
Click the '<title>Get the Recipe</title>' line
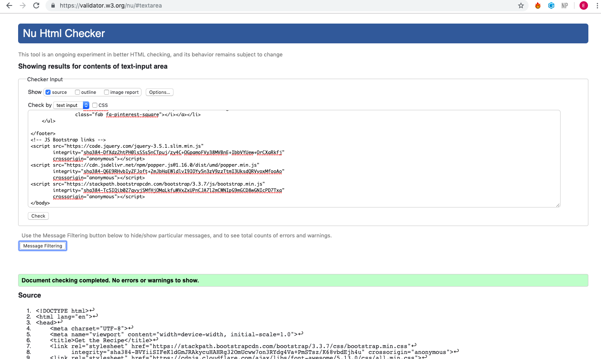click(x=101, y=340)
